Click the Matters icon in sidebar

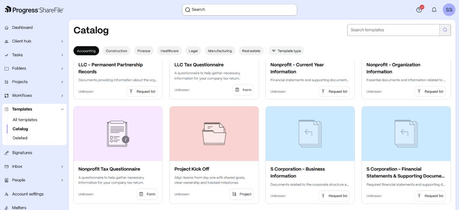7,208
